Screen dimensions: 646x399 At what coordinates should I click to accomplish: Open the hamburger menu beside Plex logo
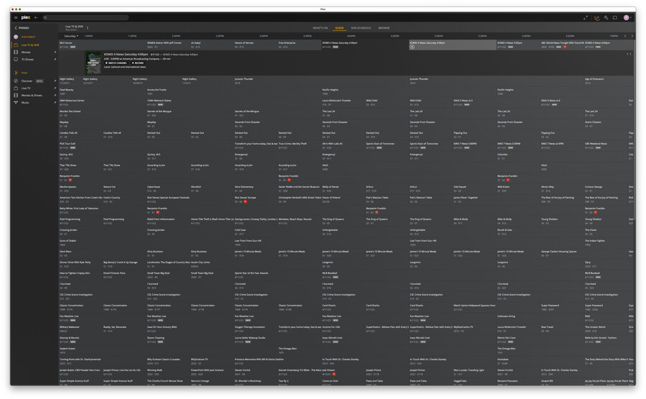pyautogui.click(x=16, y=18)
